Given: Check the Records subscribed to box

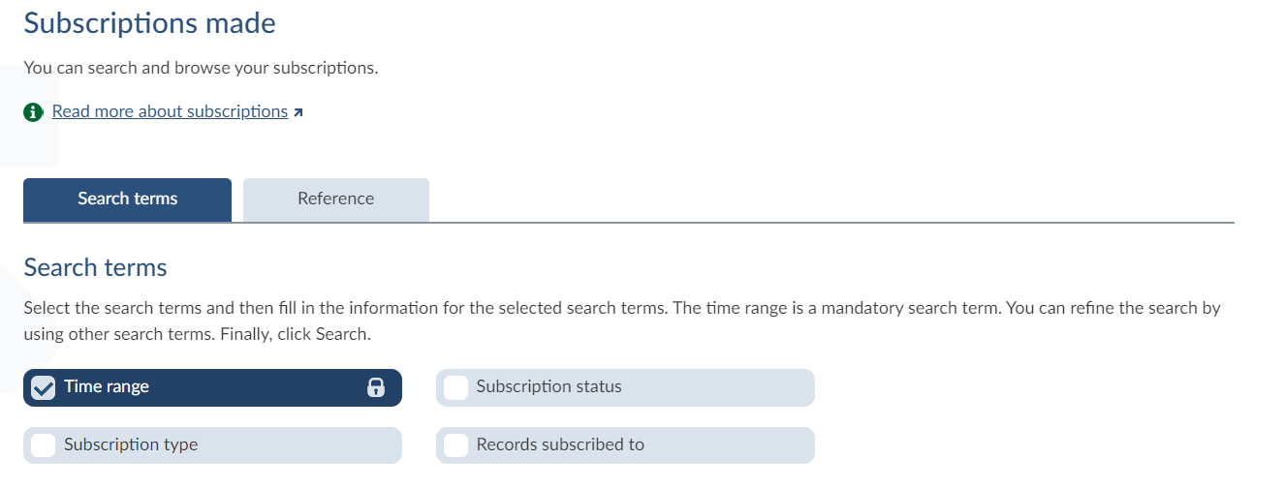Looking at the screenshot, I should coord(455,445).
